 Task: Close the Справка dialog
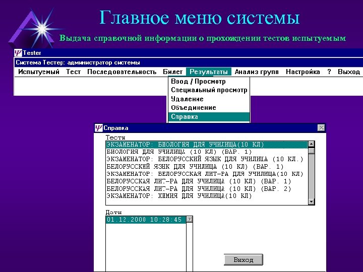tap(321, 128)
